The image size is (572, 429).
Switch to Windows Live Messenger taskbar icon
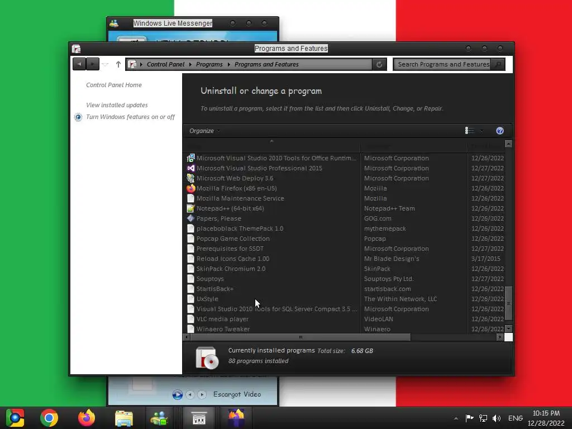pyautogui.click(x=159, y=418)
